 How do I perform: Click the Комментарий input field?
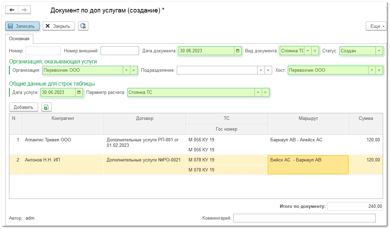click(x=304, y=218)
